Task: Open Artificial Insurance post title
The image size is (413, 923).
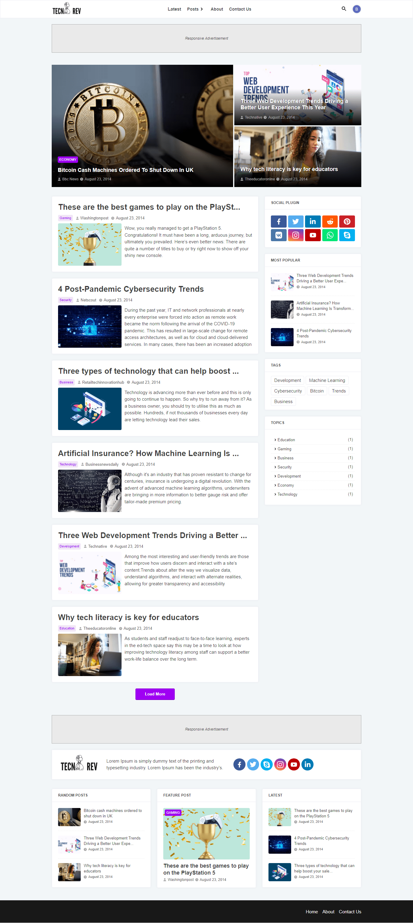Action: (148, 453)
